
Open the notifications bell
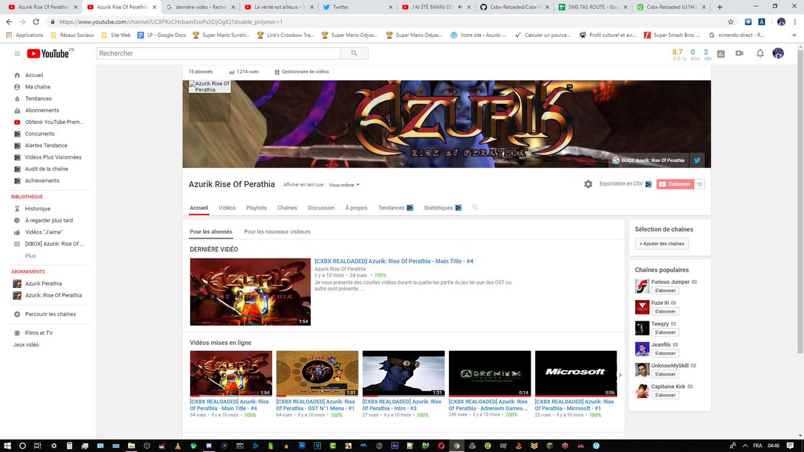coord(760,53)
